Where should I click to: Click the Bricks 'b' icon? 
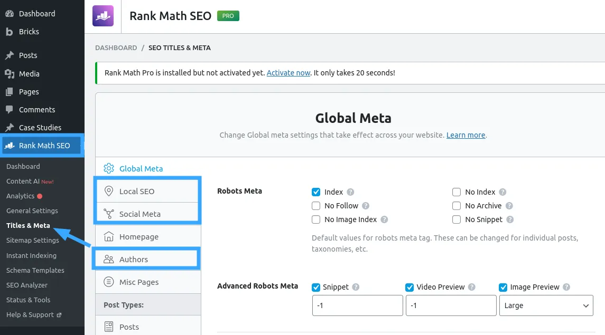10,32
